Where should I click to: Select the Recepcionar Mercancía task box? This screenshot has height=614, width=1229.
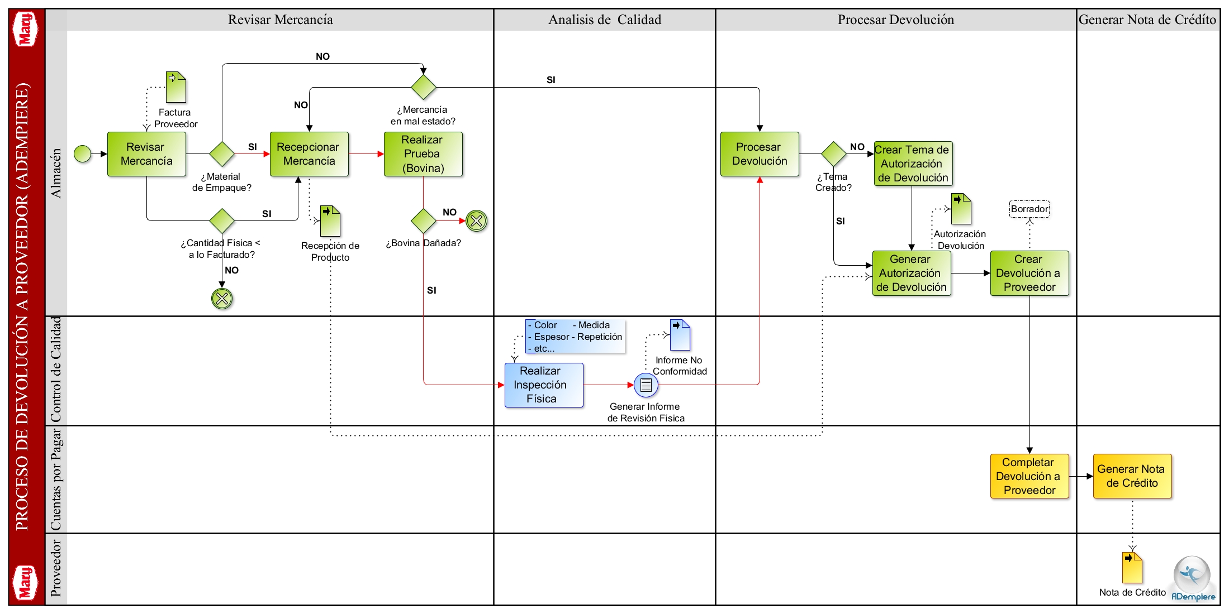(x=309, y=154)
